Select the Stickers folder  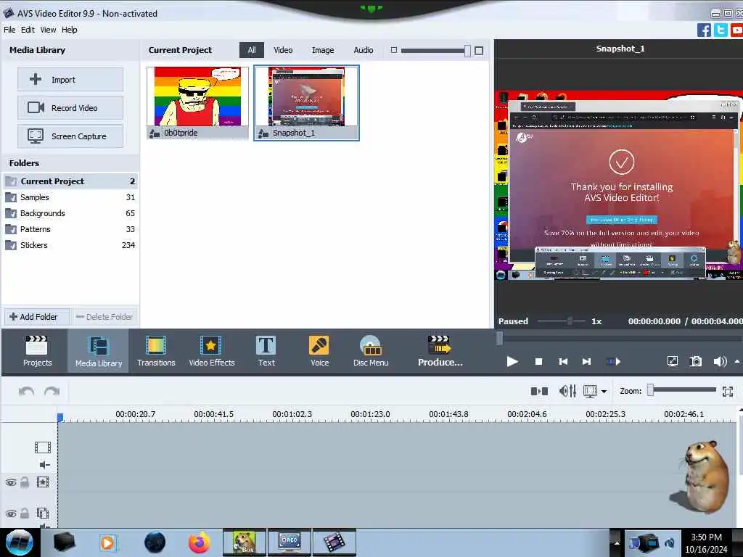[70, 245]
